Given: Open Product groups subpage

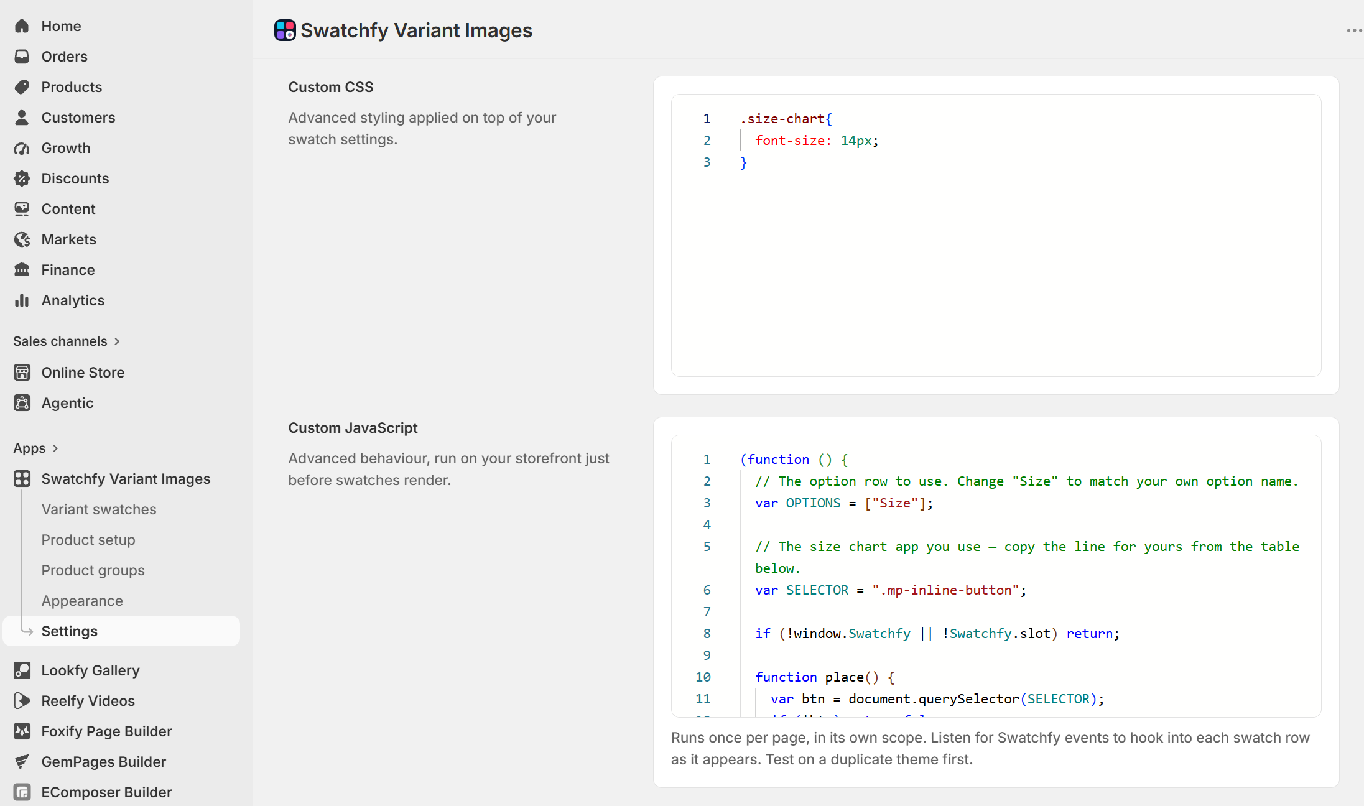Looking at the screenshot, I should click(x=93, y=570).
